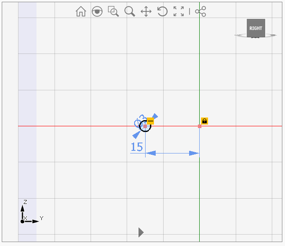The width and height of the screenshot is (285, 246).
Task: Select the 15 dimension value
Action: coord(137,147)
